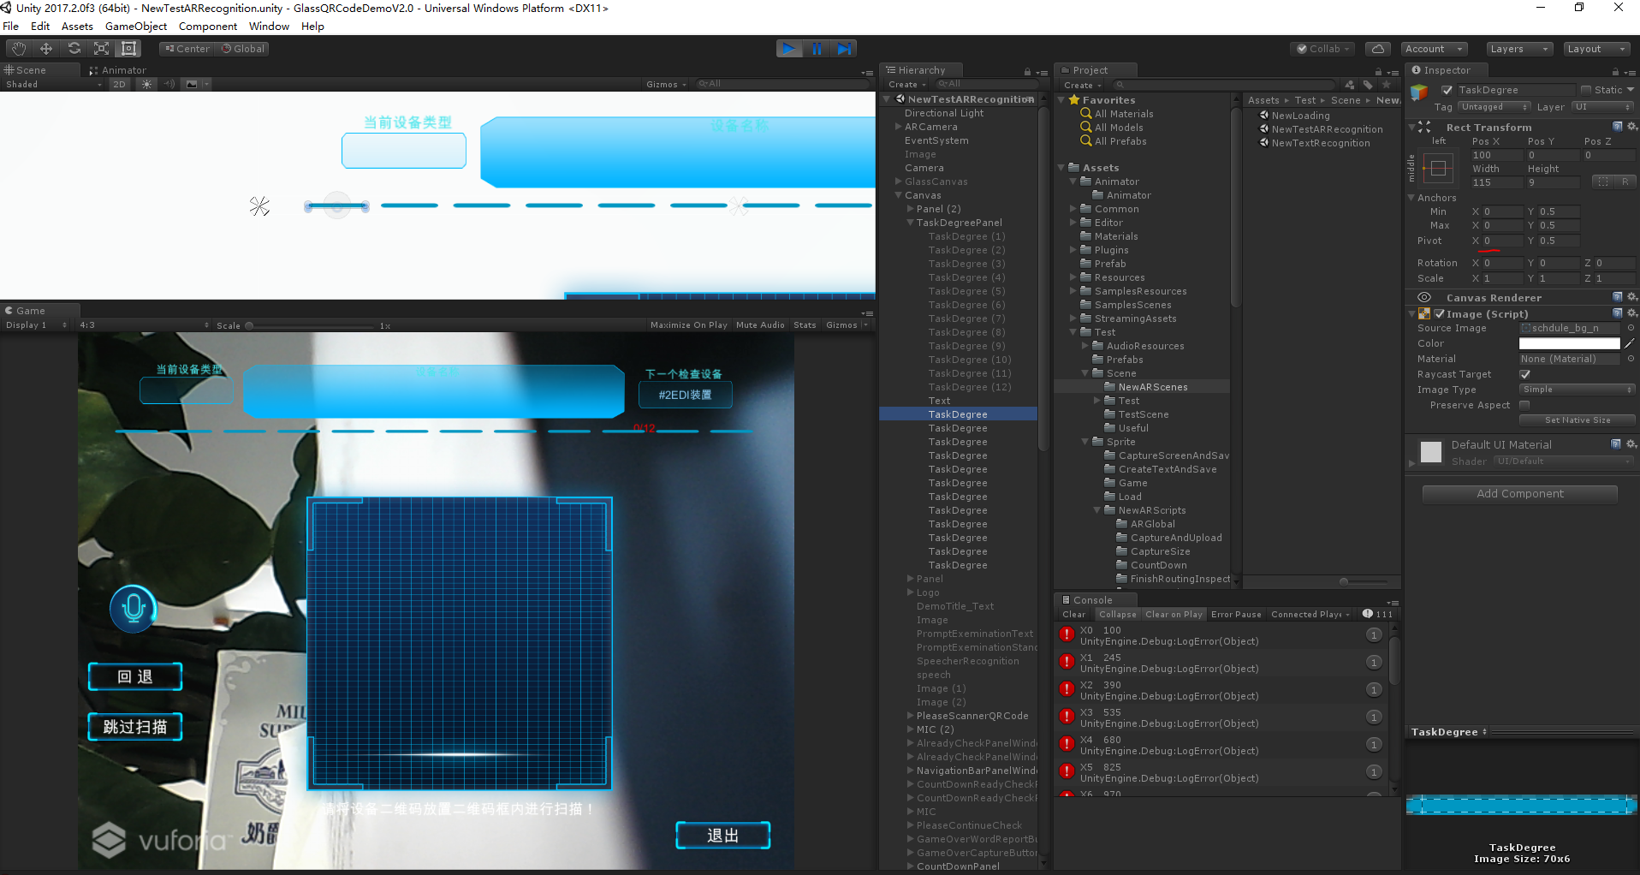Open the Source Image object picker circle

[1631, 328]
